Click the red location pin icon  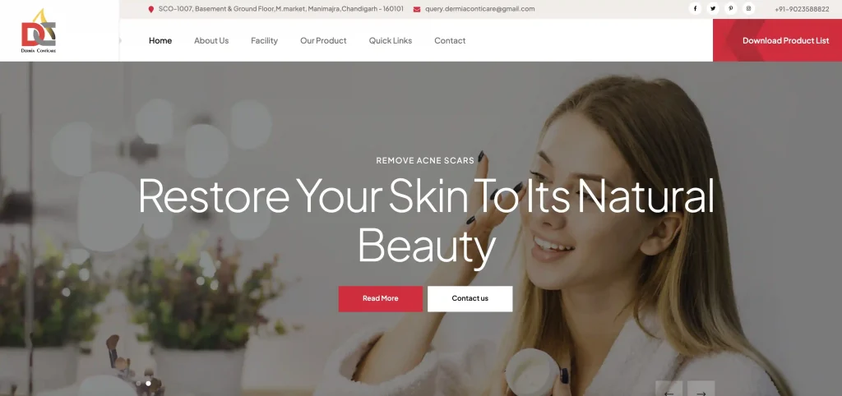(151, 9)
